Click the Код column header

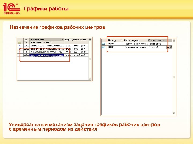pyautogui.click(x=26, y=39)
